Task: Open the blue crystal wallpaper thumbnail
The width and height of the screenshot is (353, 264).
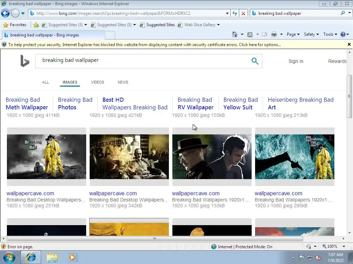Action: tap(295, 157)
